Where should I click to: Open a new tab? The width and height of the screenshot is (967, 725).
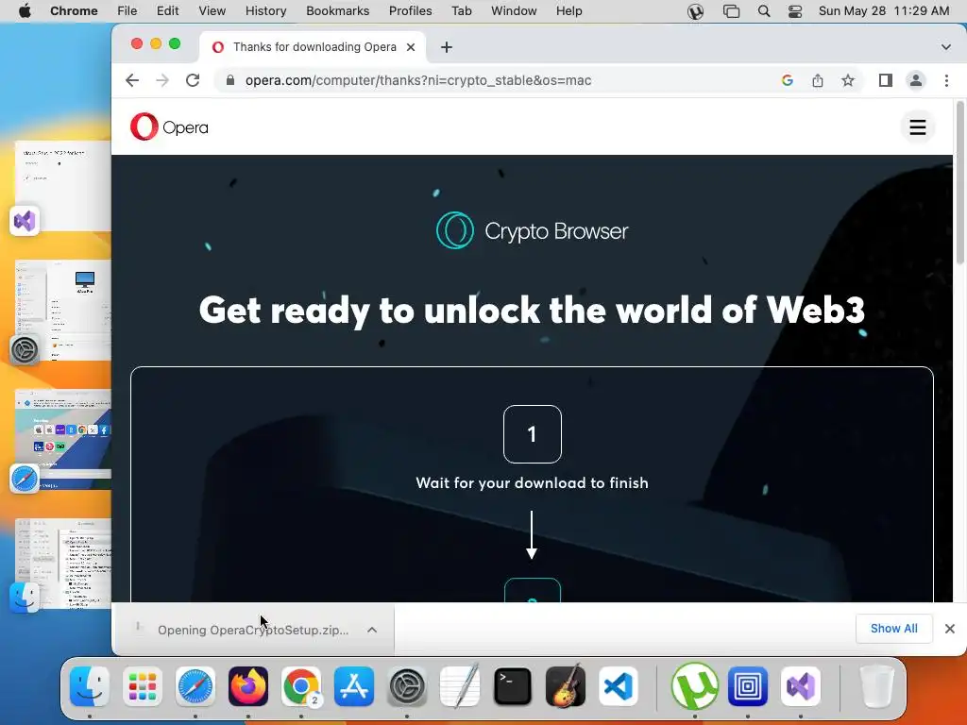(447, 47)
